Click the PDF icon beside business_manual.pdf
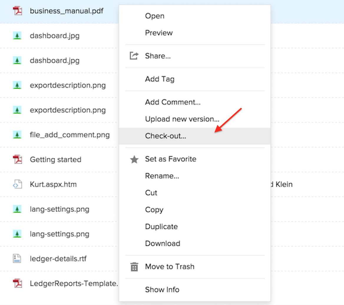This screenshot has width=344, height=305. 17,11
